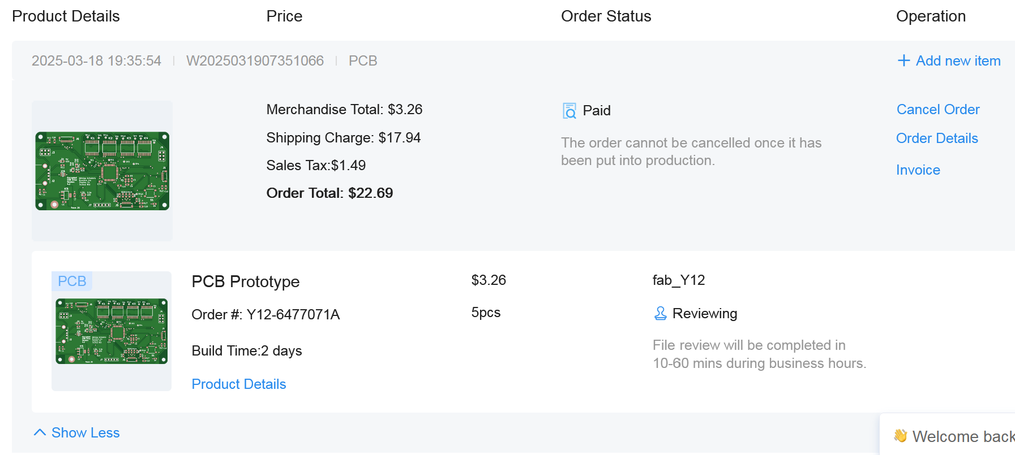Click the green PCB board order thumbnail
Viewport: 1015px width, 455px height.
coord(102,171)
